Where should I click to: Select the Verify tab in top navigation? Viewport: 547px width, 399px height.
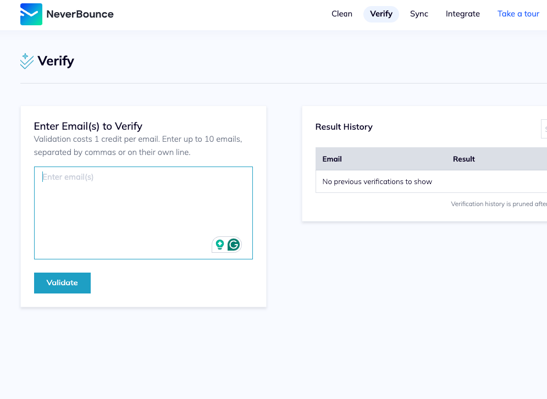(381, 14)
